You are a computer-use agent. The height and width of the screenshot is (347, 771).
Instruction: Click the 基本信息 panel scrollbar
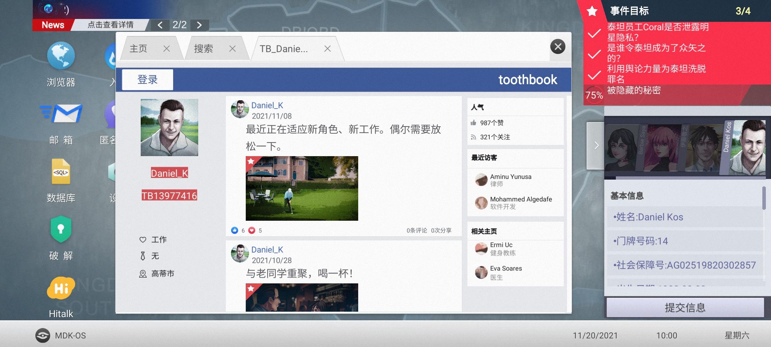[x=764, y=198]
